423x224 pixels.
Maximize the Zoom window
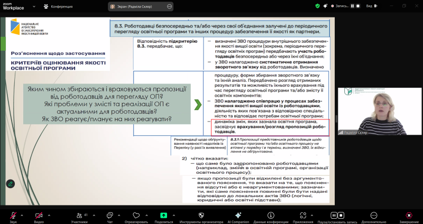[x=404, y=6]
